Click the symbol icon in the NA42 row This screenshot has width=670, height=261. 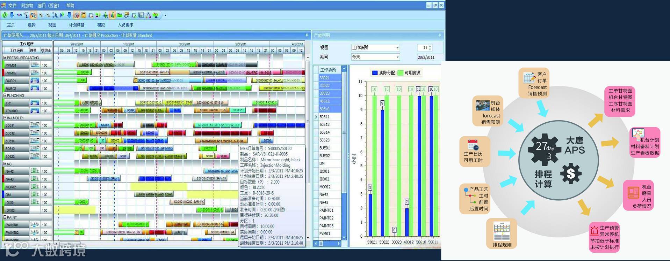(x=35, y=171)
